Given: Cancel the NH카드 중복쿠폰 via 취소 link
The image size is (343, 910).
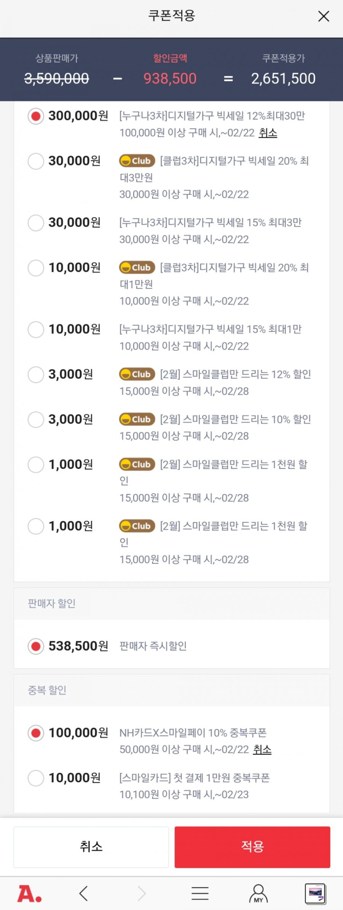Looking at the screenshot, I should 263,750.
